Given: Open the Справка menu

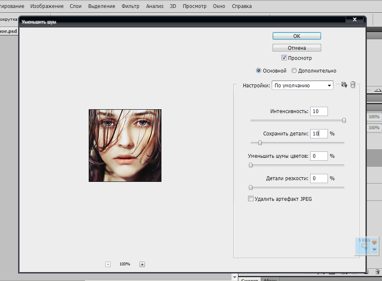Looking at the screenshot, I should click(x=242, y=6).
